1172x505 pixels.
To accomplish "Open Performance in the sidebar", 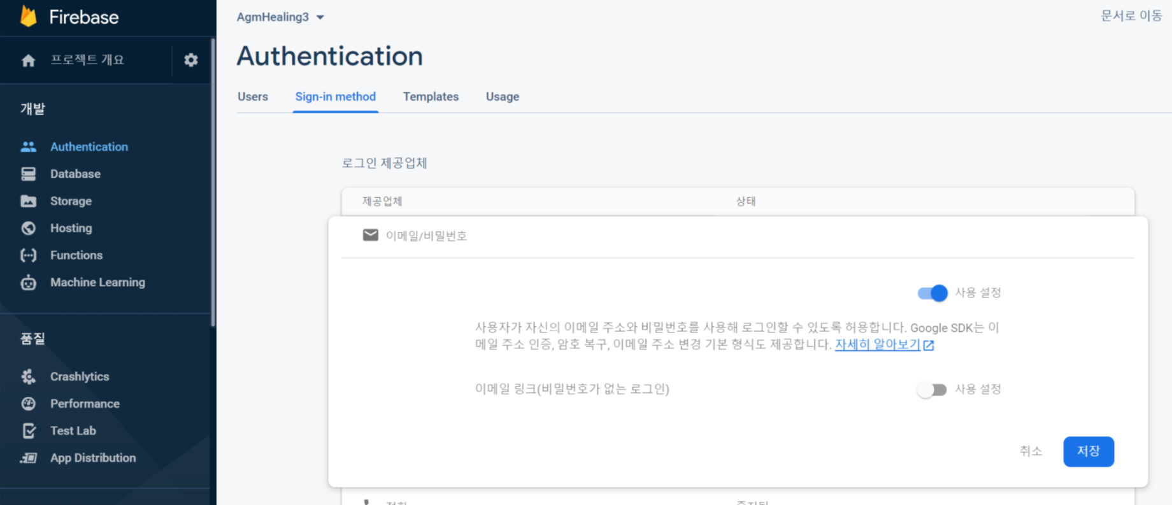I will (x=85, y=404).
